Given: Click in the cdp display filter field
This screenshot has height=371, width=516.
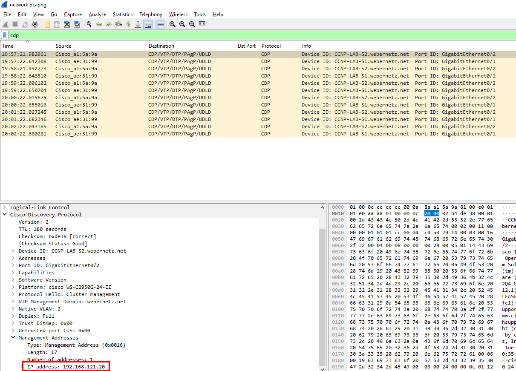Looking at the screenshot, I should (256, 35).
